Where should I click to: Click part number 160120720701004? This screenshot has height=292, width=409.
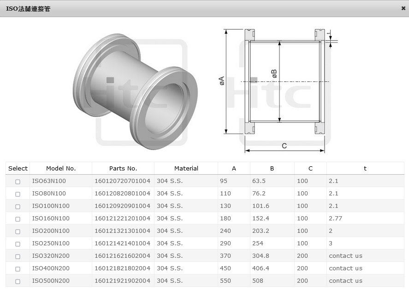[123, 181]
